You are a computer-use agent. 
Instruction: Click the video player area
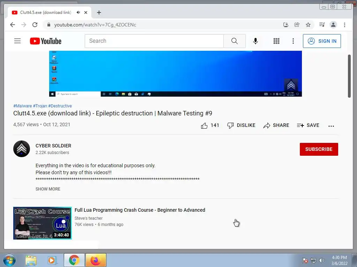point(175,74)
